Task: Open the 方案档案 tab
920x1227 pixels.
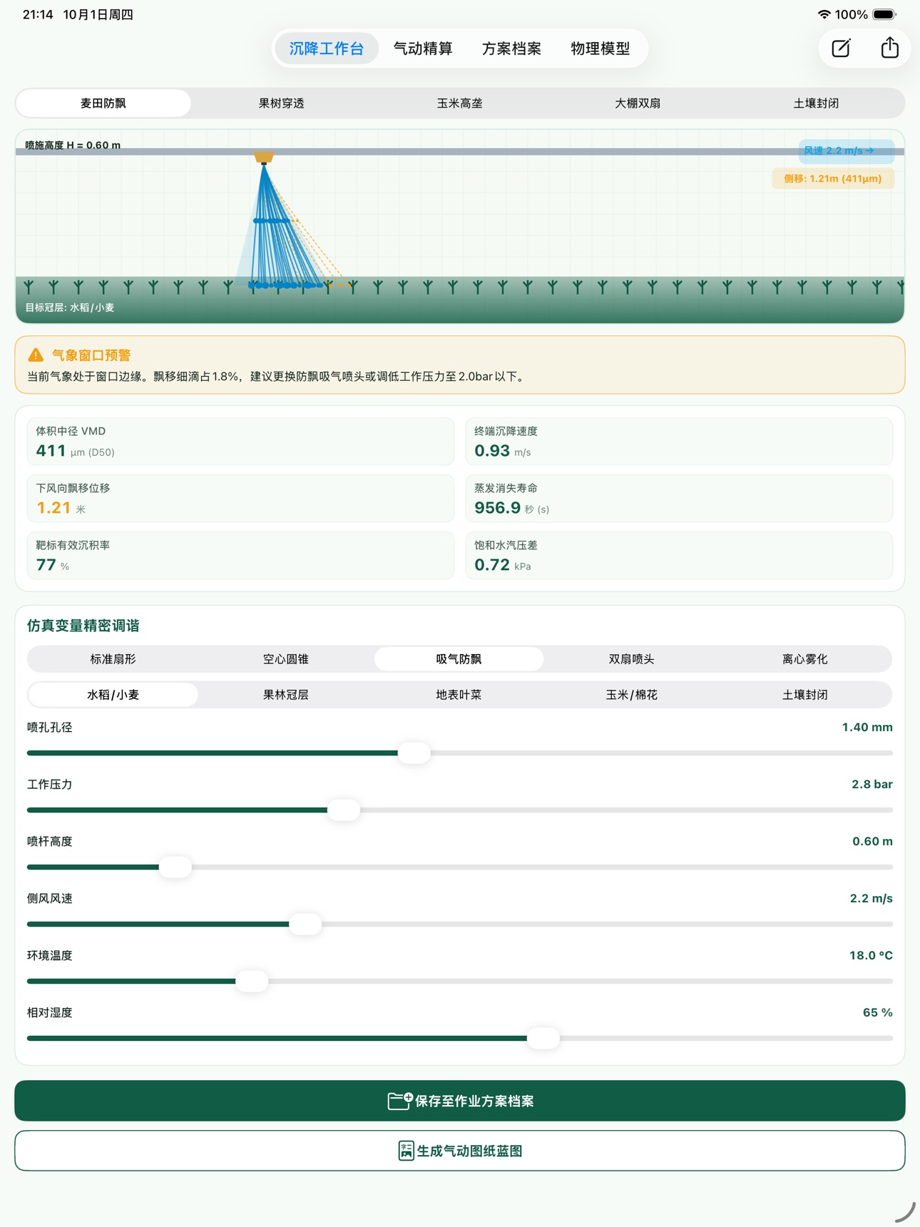Action: (x=511, y=49)
